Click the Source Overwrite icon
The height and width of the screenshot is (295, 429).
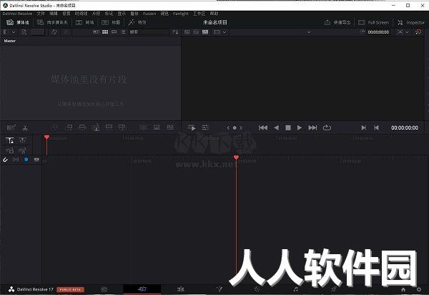click(x=122, y=127)
